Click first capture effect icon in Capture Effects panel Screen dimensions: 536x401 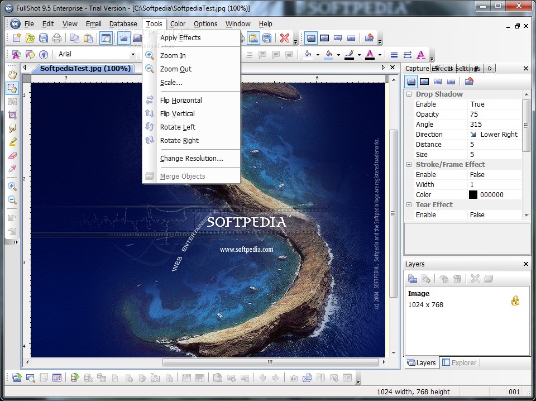pyautogui.click(x=411, y=82)
